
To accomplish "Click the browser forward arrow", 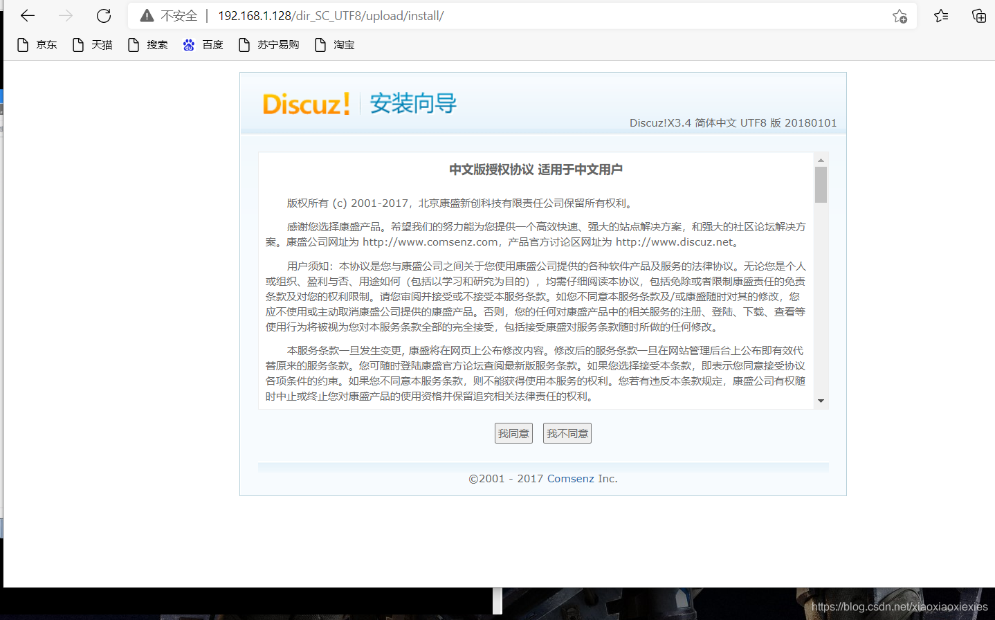I will tap(66, 15).
